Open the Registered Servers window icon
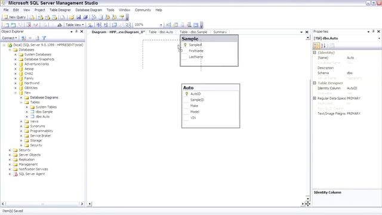Screen dimensions: 382x215 point(94,17)
